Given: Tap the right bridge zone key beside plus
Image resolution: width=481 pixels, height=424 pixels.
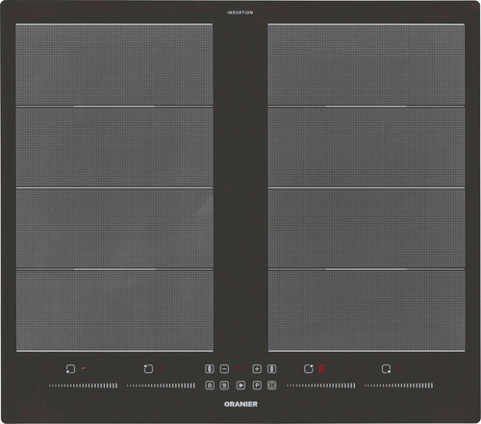Looking at the screenshot, I should (x=272, y=369).
